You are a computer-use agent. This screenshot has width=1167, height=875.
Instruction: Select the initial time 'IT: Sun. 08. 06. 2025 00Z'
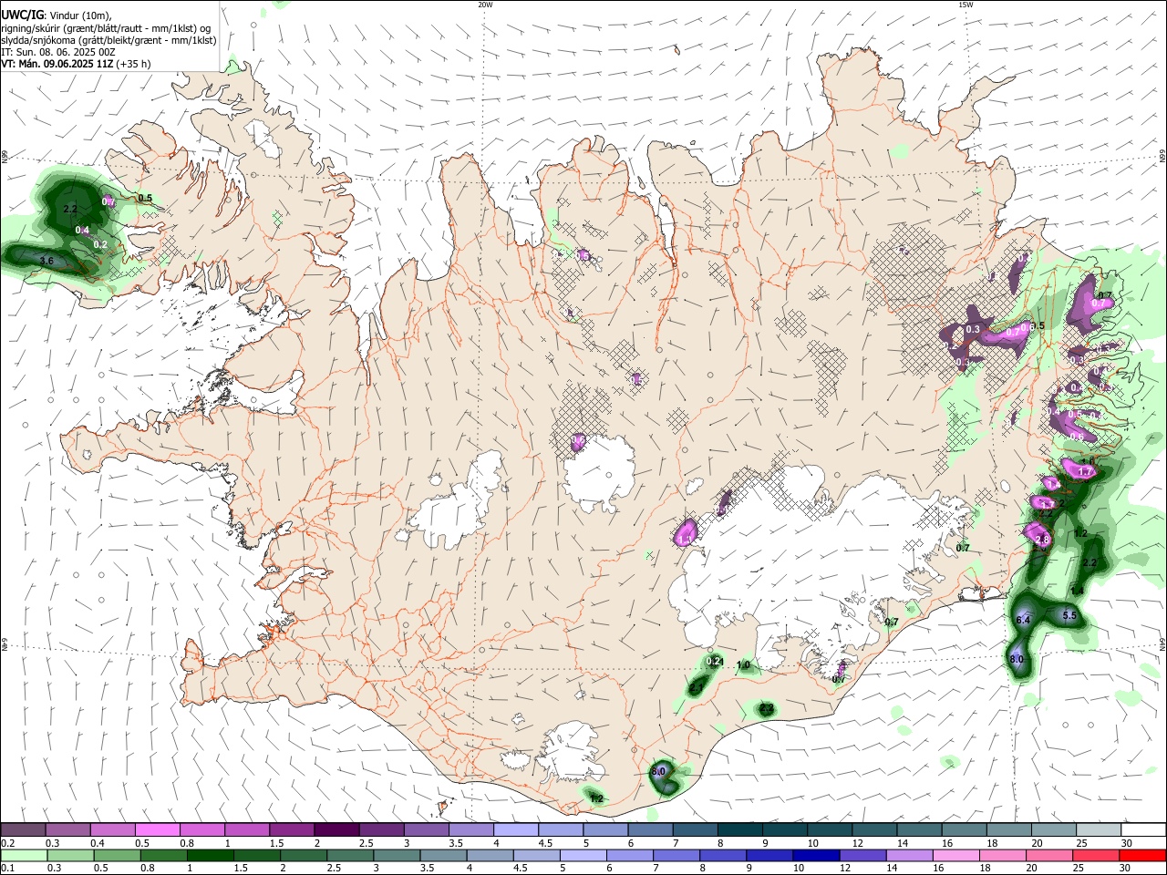click(x=58, y=52)
